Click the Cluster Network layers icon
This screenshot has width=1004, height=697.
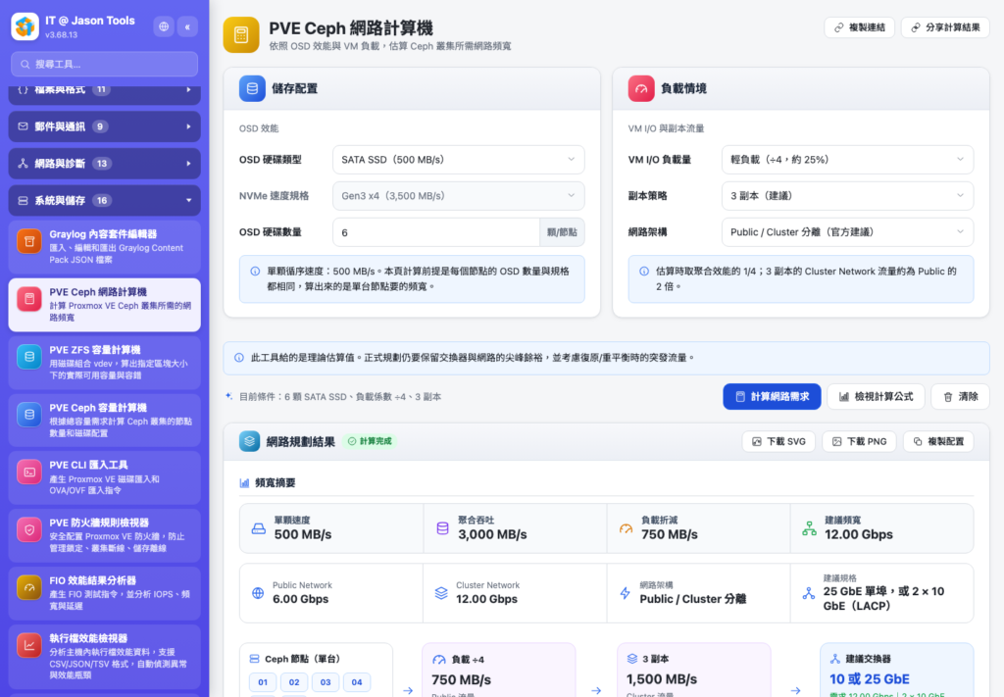pos(441,593)
